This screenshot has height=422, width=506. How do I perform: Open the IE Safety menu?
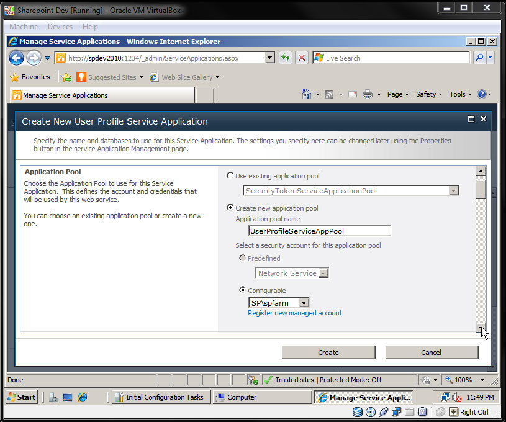[428, 94]
